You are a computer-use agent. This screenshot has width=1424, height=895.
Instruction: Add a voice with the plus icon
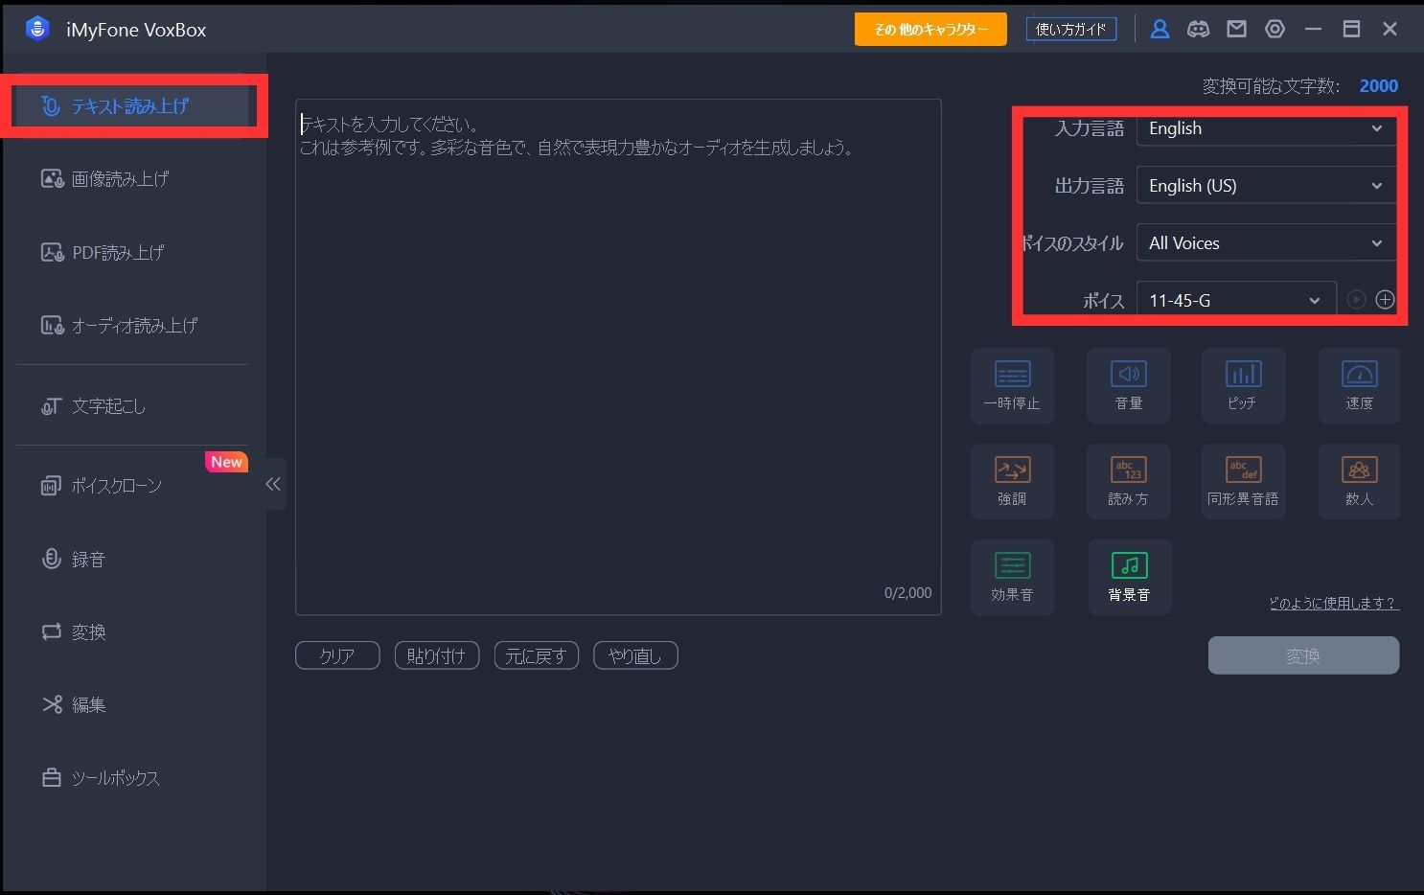tap(1385, 300)
